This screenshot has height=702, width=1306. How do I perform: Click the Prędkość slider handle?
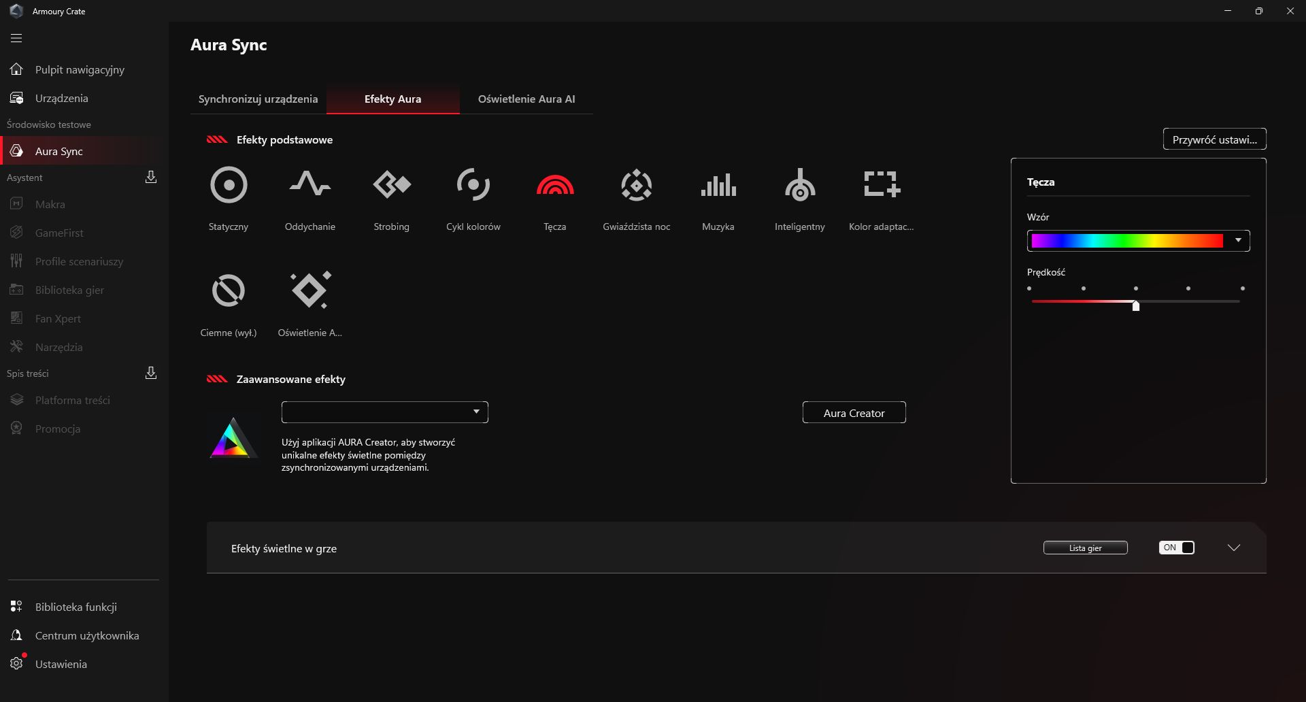pos(1136,305)
